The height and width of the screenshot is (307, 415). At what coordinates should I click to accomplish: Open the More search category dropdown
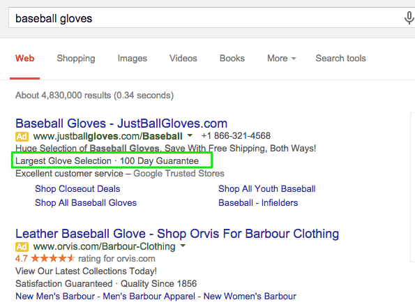tap(282, 58)
